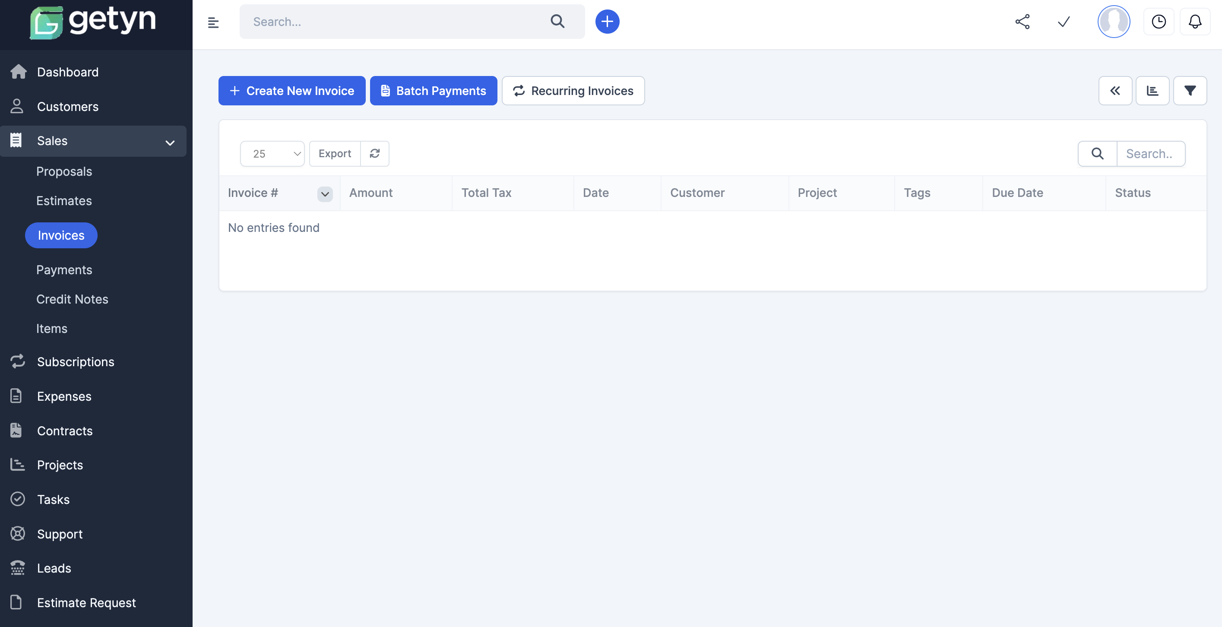Click the table Search input field
This screenshot has height=627, width=1222.
pos(1151,153)
